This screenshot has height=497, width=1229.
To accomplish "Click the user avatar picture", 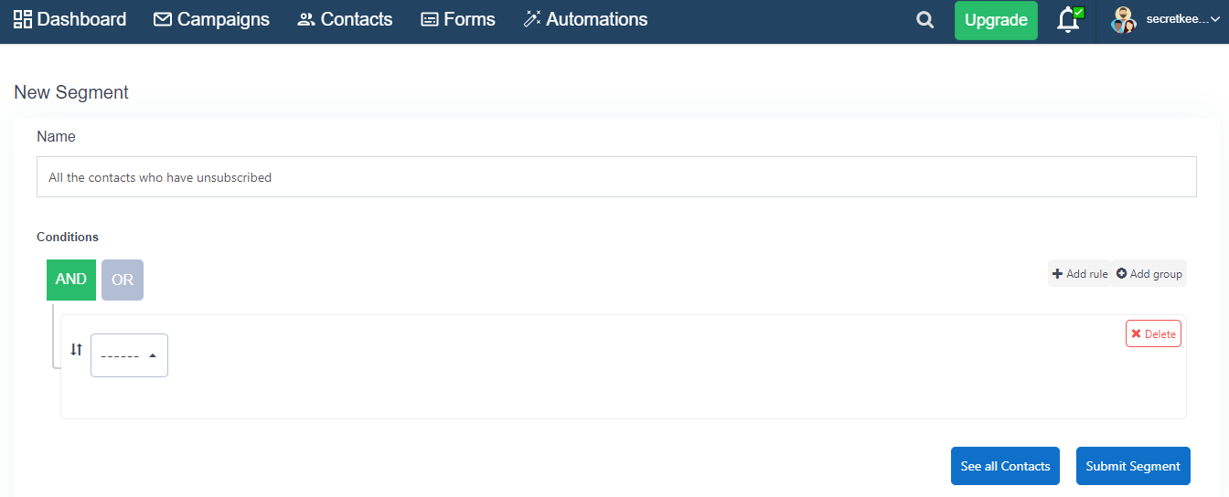I will coord(1124,20).
